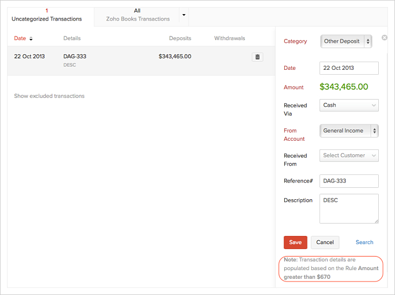Click the Deposits column header

coord(179,38)
